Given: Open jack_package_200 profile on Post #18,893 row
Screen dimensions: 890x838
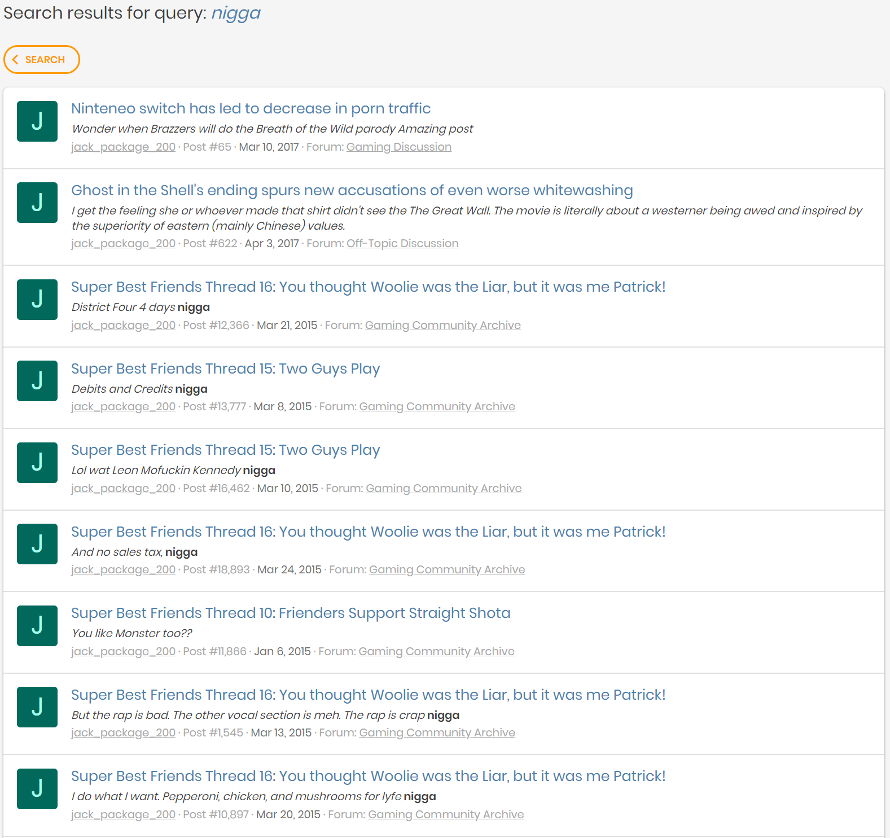Looking at the screenshot, I should 123,569.
